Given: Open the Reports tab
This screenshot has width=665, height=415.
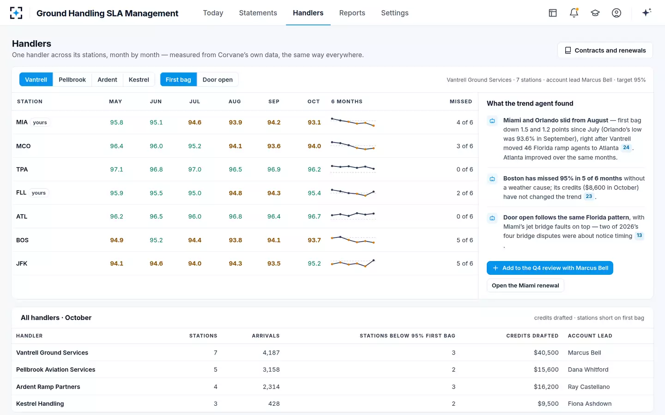Looking at the screenshot, I should click(352, 13).
